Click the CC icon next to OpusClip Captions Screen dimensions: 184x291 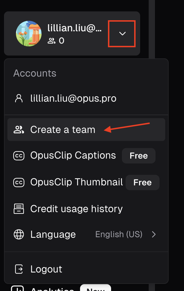[19, 156]
